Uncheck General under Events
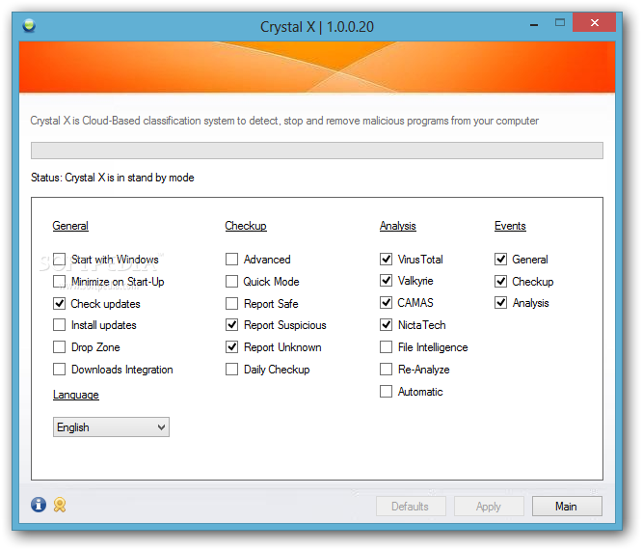Viewport: 642px width, 550px height. click(x=500, y=259)
